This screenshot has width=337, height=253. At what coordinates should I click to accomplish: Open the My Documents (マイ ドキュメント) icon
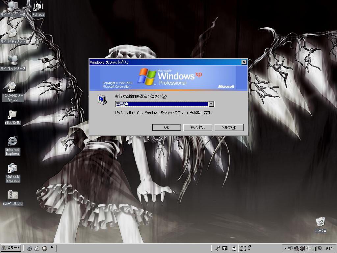(x=13, y=36)
